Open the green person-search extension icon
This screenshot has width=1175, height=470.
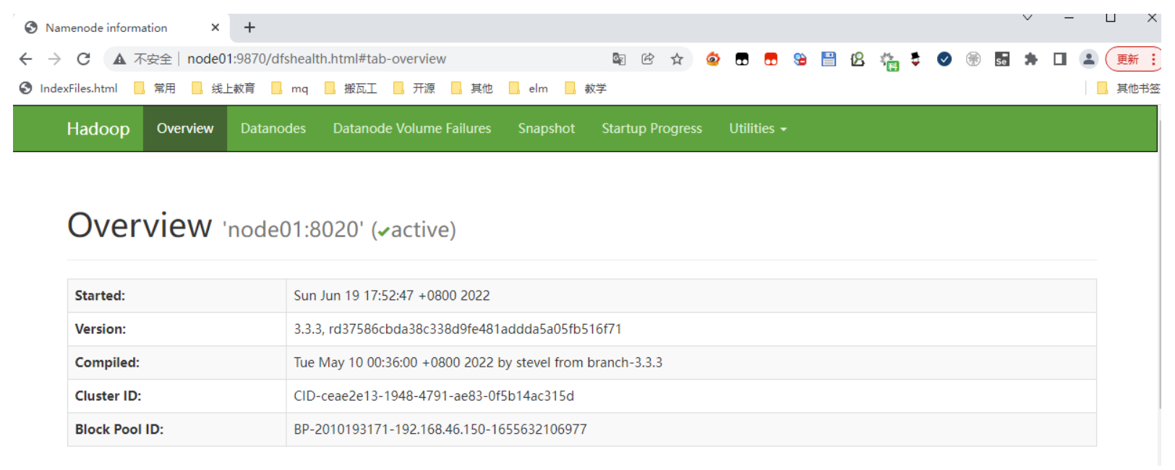858,59
